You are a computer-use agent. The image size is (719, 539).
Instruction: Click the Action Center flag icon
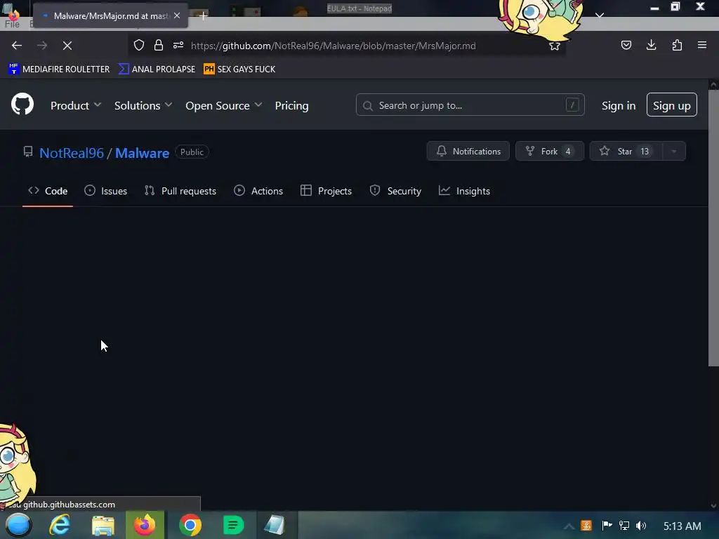point(607,526)
